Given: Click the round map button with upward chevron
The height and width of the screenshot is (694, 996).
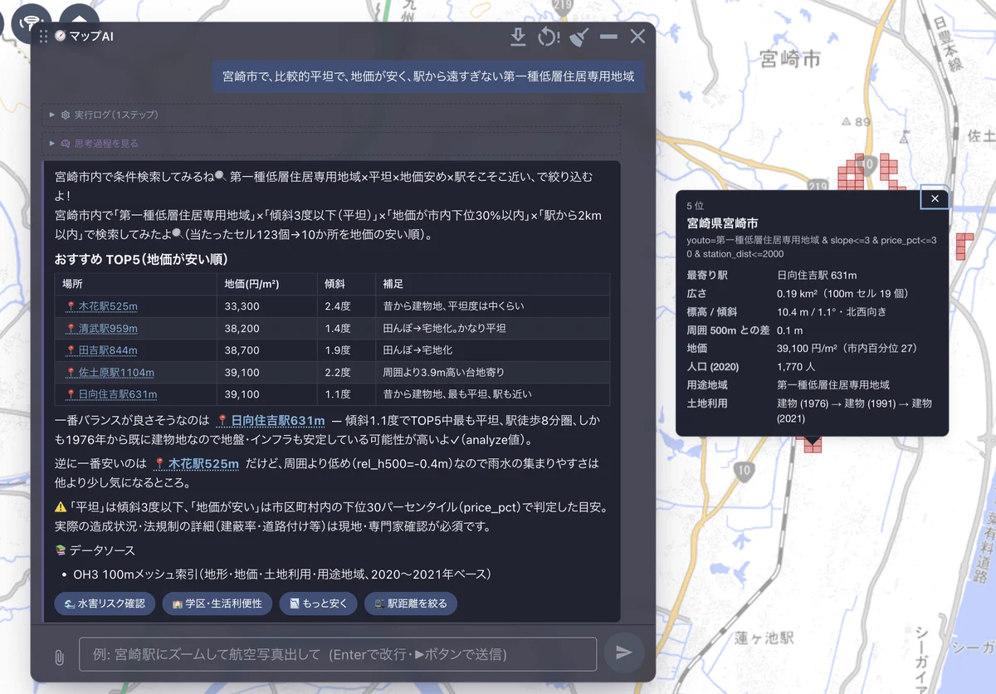Looking at the screenshot, I should point(80,22).
